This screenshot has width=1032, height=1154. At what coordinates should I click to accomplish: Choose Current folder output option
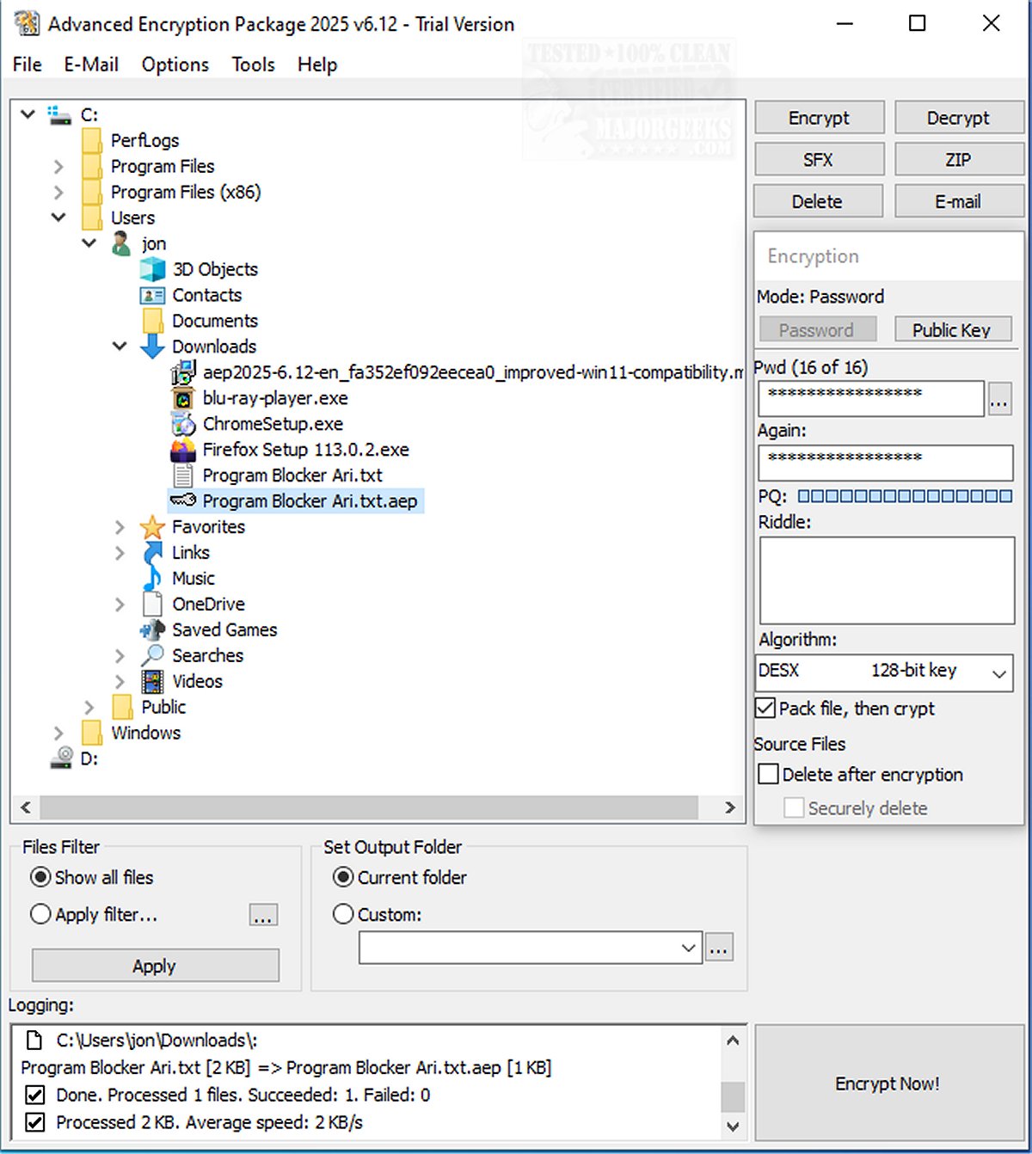tap(343, 877)
